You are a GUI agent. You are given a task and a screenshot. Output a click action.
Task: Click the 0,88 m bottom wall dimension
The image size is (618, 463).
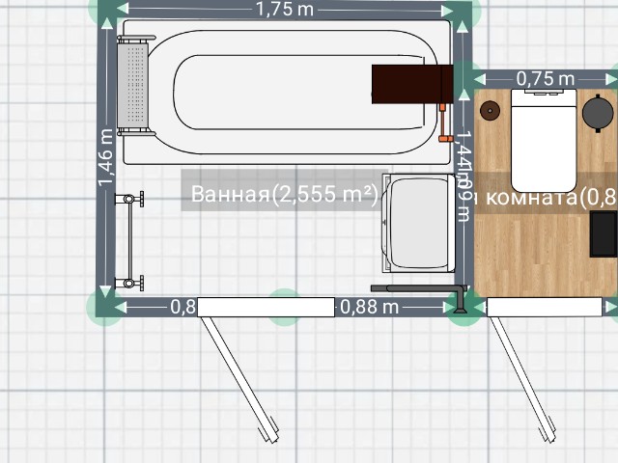click(369, 307)
